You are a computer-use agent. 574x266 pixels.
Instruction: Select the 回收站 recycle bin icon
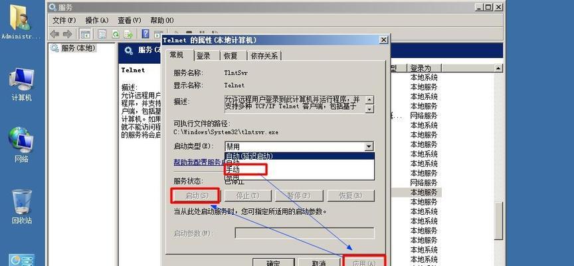coord(22,207)
